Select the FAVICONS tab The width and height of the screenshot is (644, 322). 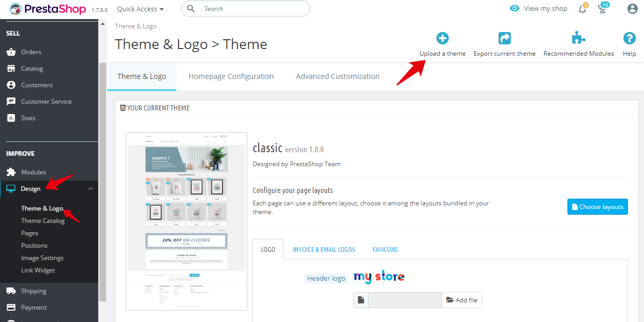(x=385, y=249)
